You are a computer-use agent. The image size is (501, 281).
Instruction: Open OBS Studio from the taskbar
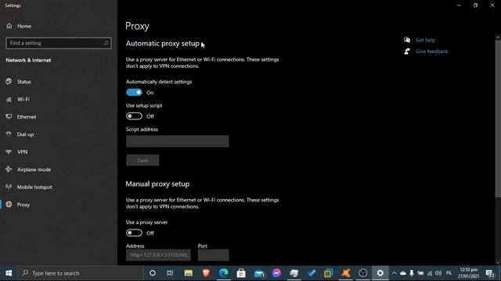pyautogui.click(x=363, y=273)
